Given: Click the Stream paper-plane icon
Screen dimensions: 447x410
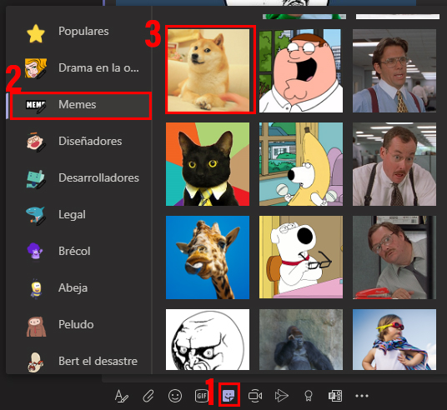Looking at the screenshot, I should point(282,396).
